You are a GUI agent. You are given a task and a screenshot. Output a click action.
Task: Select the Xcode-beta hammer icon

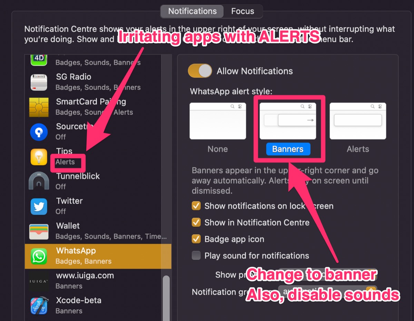[39, 306]
